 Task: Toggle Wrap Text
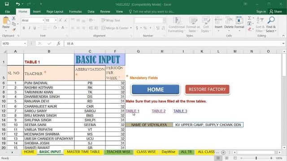pos(111,20)
